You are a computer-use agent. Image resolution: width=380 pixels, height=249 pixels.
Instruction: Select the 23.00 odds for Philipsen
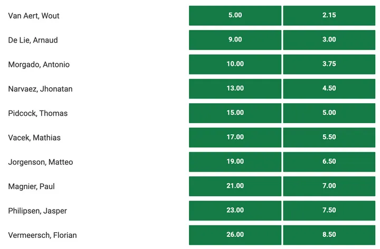coord(235,211)
